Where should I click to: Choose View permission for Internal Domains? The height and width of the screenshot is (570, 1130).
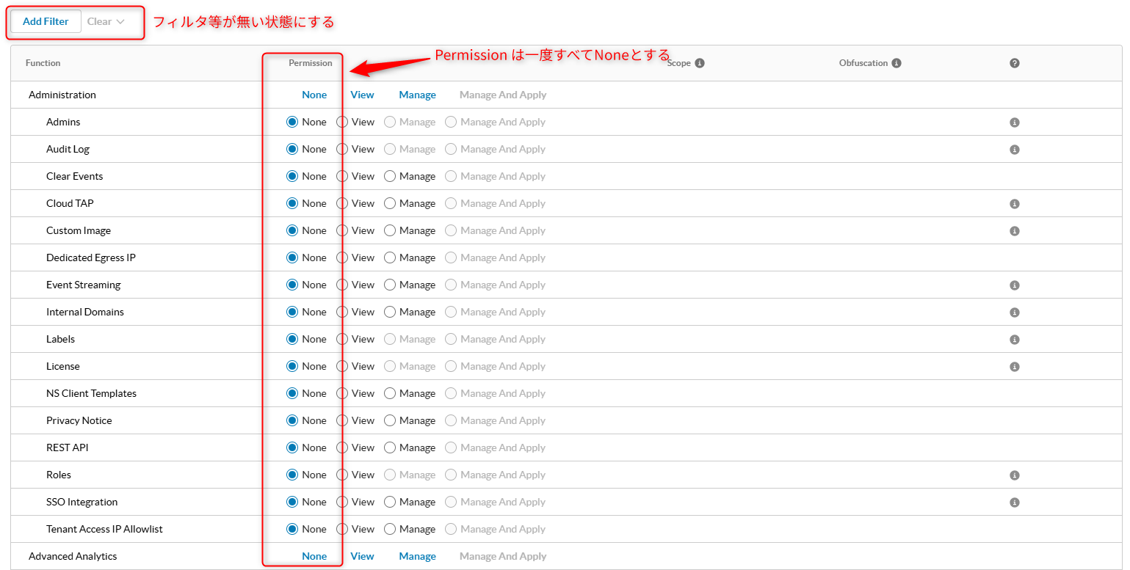click(341, 312)
